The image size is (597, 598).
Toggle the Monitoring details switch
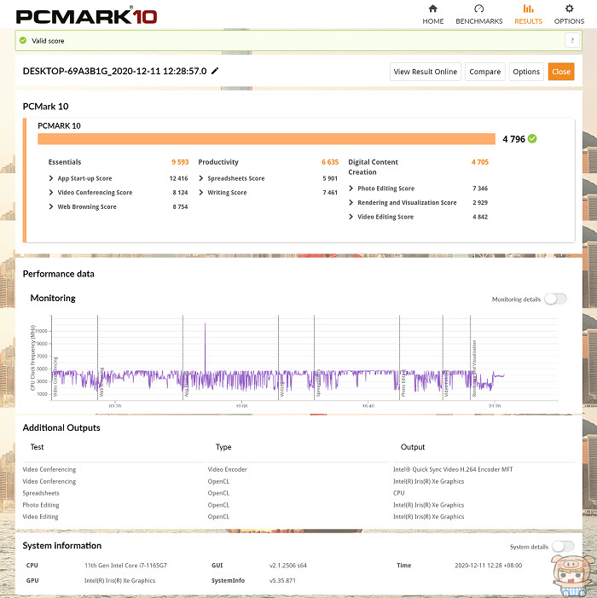tap(555, 299)
